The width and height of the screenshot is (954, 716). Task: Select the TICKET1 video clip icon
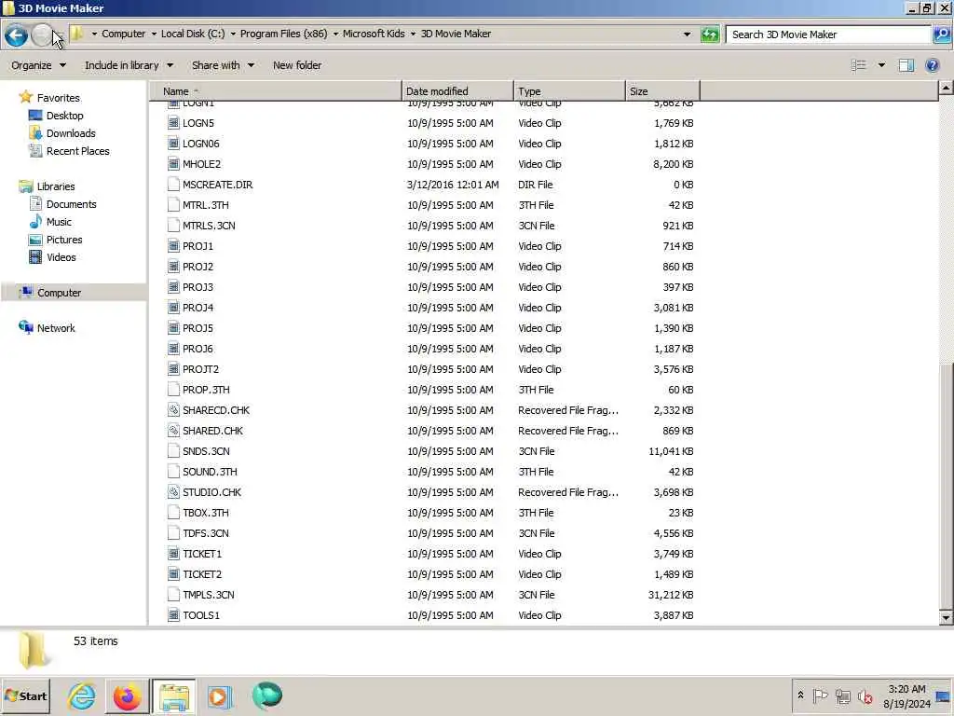(x=173, y=554)
